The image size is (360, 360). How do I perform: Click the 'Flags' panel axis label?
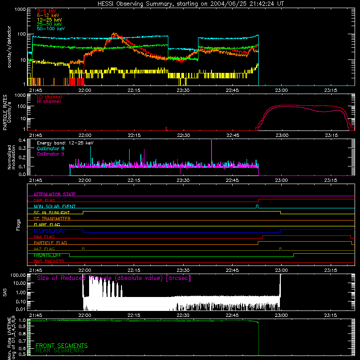(x=18, y=225)
